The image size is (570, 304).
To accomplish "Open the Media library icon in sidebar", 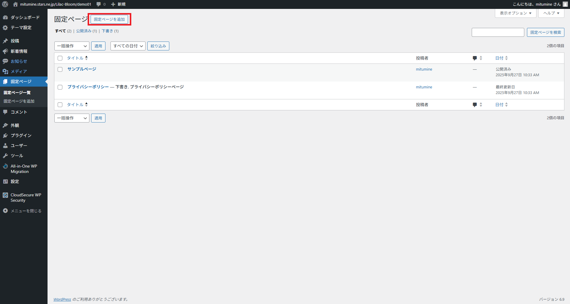I will 5,71.
